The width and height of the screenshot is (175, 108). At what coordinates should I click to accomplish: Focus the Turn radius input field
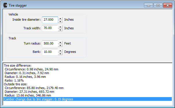point(50,44)
